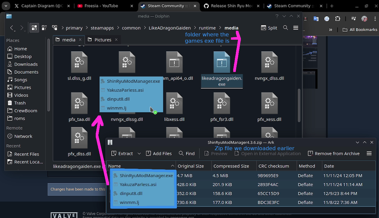Sort Ark list by CRC checksum column
The width and height of the screenshot is (379, 218).
point(277,166)
